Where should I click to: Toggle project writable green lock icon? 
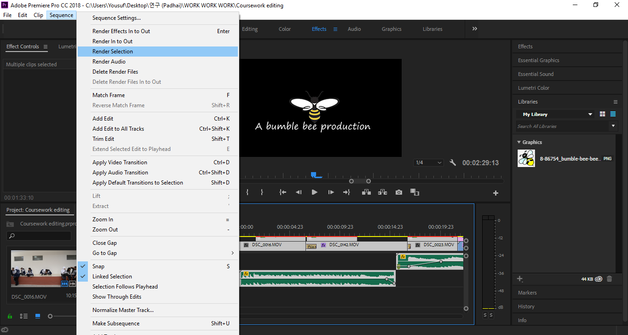click(10, 316)
